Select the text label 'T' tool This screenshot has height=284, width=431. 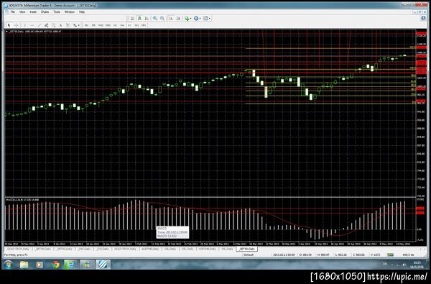pos(68,25)
